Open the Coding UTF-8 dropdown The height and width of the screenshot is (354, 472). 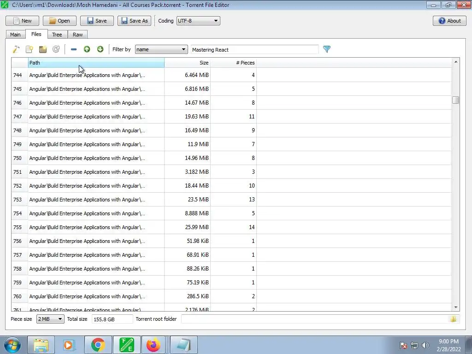(198, 21)
